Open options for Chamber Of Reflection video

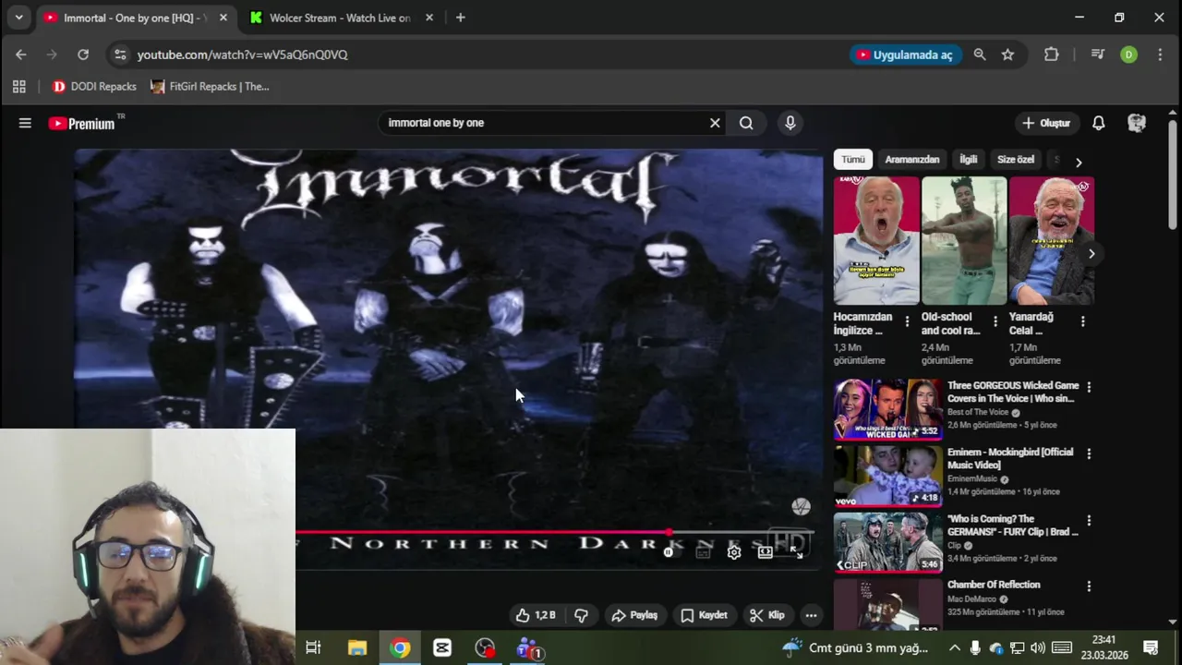point(1089,586)
